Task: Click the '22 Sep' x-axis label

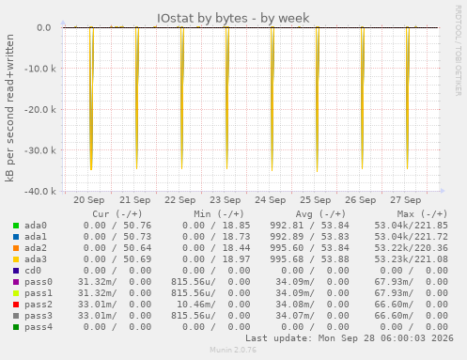Action: pos(180,200)
